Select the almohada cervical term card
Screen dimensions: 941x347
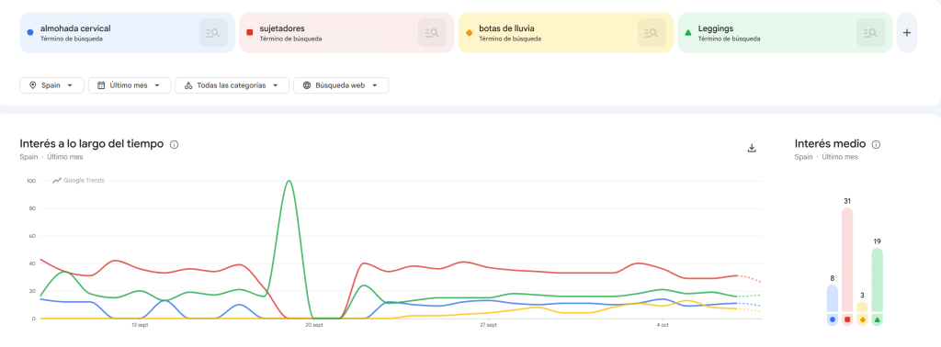coord(127,33)
